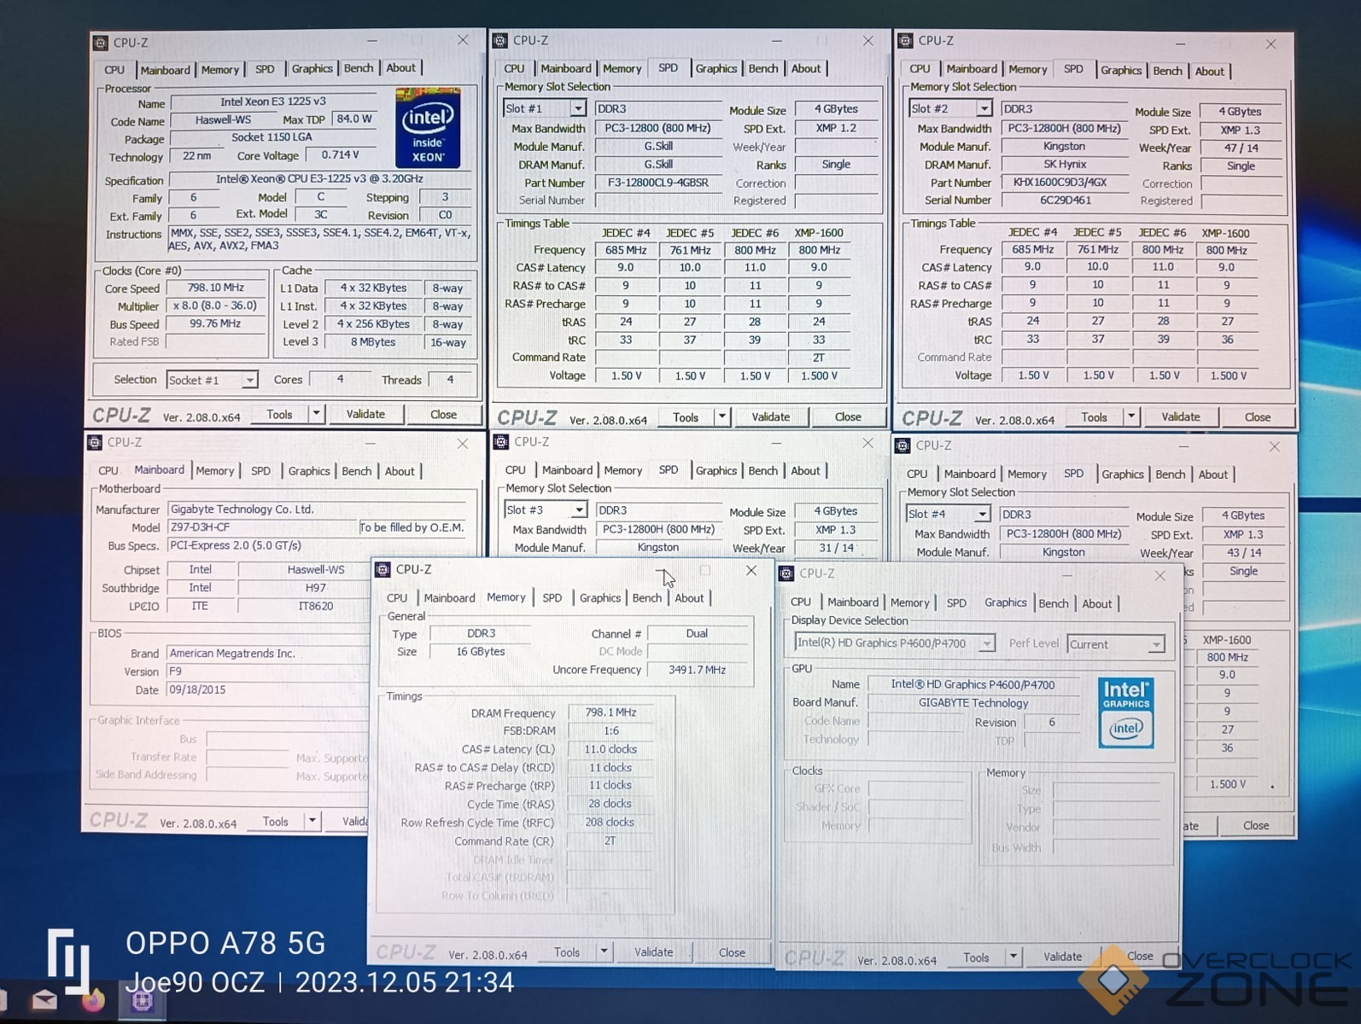Click the serial number value '6C29D461'
The image size is (1361, 1024).
(1064, 201)
